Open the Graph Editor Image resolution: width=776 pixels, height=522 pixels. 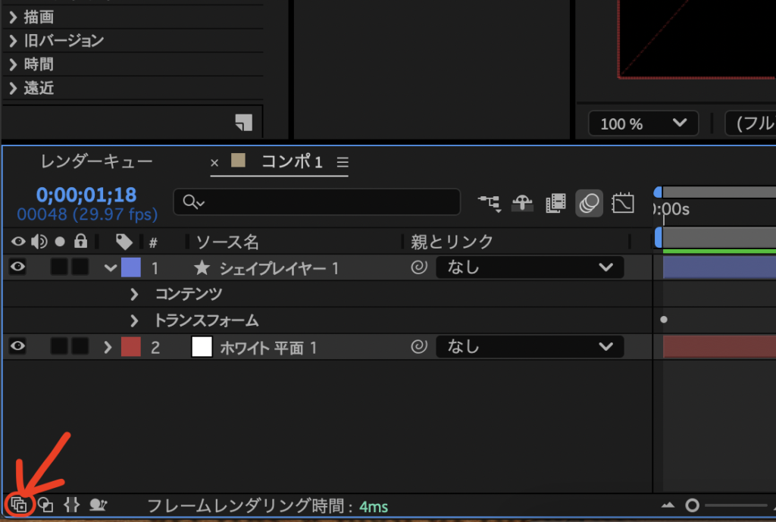tap(623, 203)
